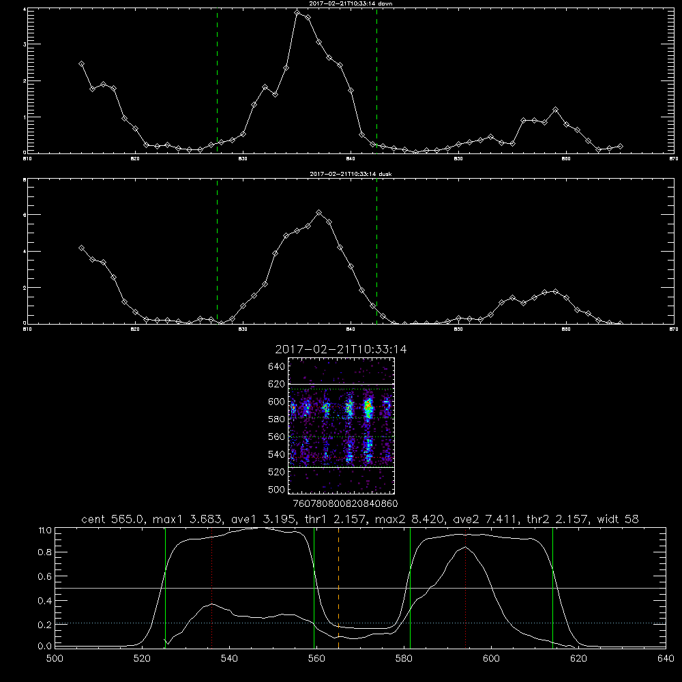Screen dimensions: 682x682
Task: Click the '520' x-axis label of bottom plot
Action: tap(142, 658)
